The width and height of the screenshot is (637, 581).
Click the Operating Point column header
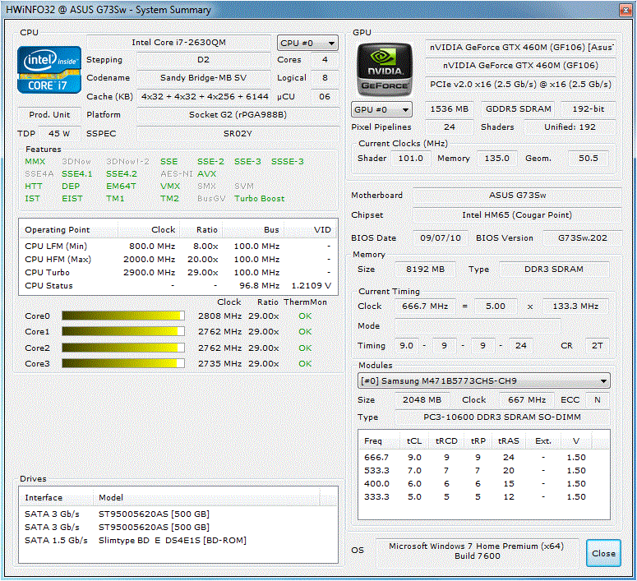[69, 229]
